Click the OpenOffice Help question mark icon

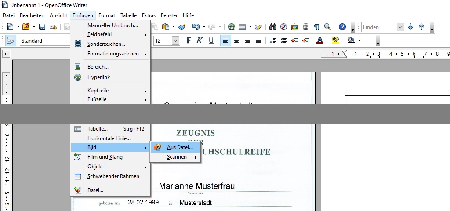tap(342, 27)
